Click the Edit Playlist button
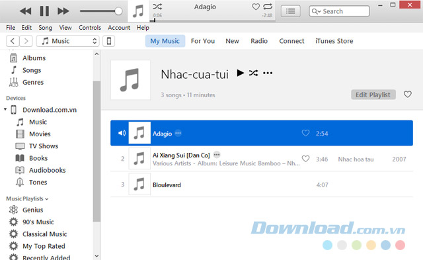 [x=373, y=95]
